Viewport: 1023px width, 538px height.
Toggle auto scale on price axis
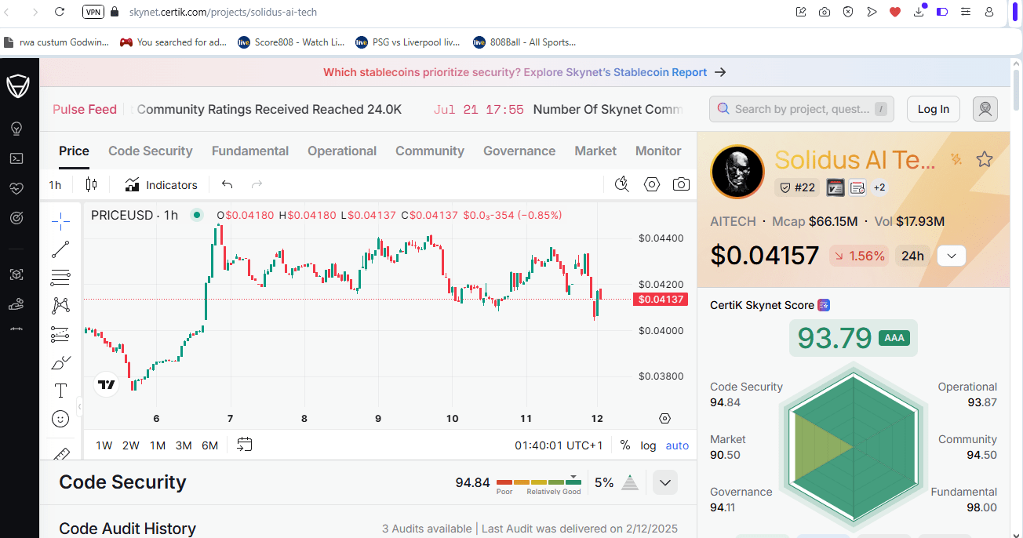[677, 445]
